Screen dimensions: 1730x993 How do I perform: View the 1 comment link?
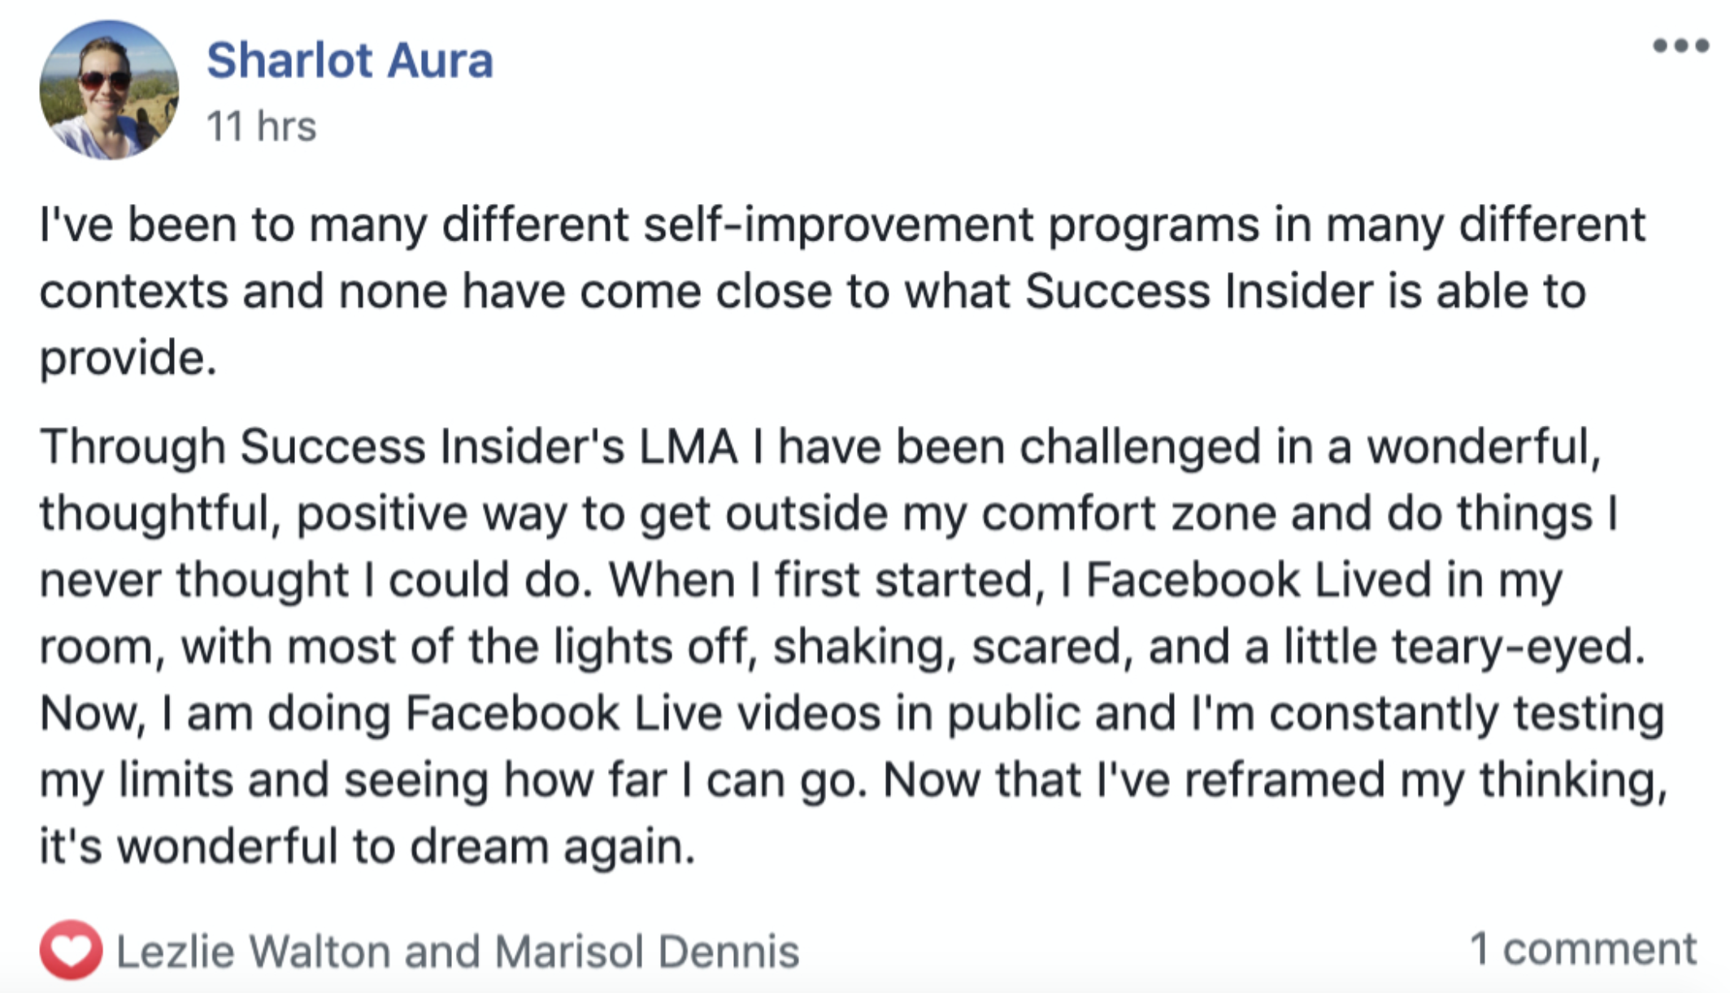pyautogui.click(x=1583, y=948)
